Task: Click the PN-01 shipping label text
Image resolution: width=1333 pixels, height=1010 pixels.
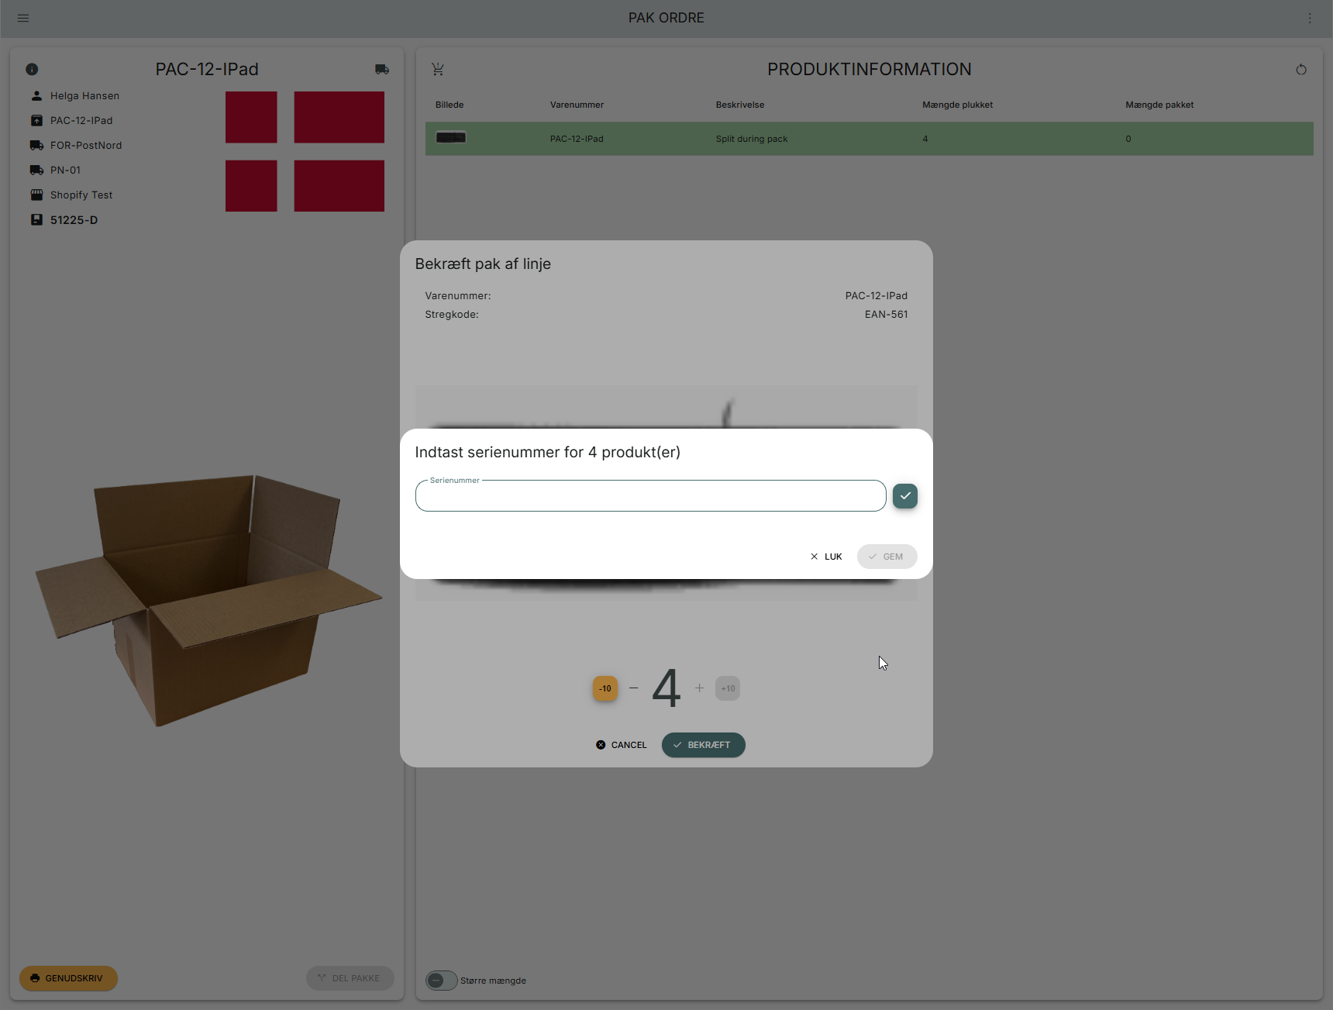Action: (x=65, y=171)
